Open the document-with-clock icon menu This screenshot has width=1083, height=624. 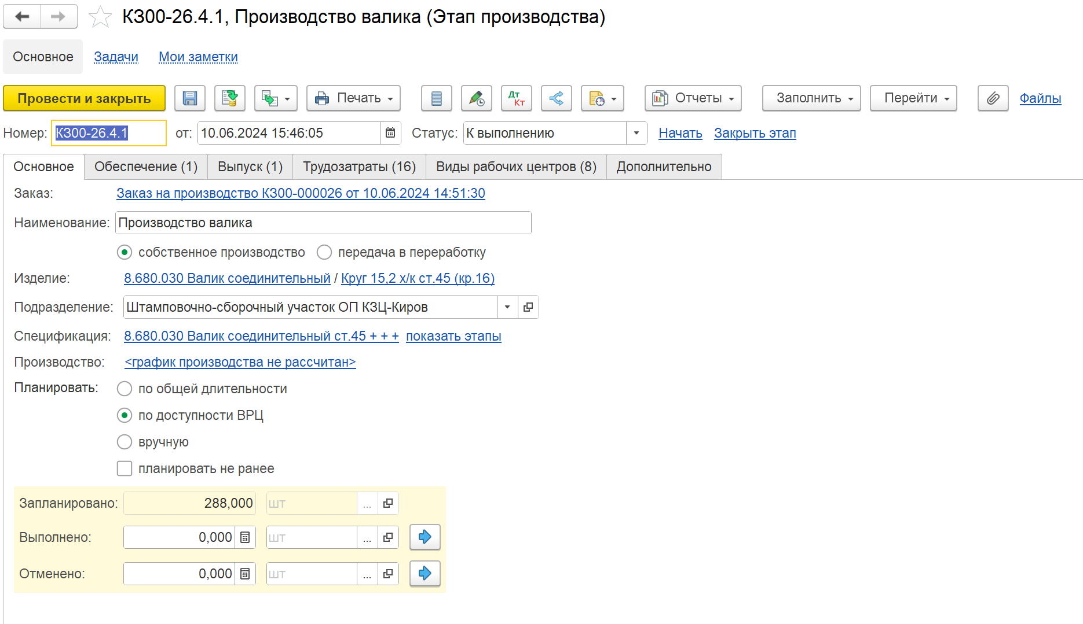[x=602, y=98]
